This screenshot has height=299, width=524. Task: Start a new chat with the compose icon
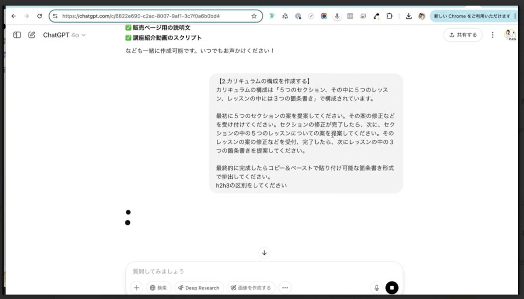[x=32, y=34]
